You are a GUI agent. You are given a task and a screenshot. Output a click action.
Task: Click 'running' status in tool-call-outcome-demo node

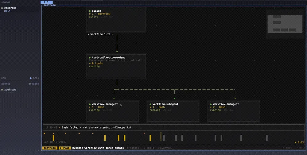pyautogui.click(x=94, y=66)
